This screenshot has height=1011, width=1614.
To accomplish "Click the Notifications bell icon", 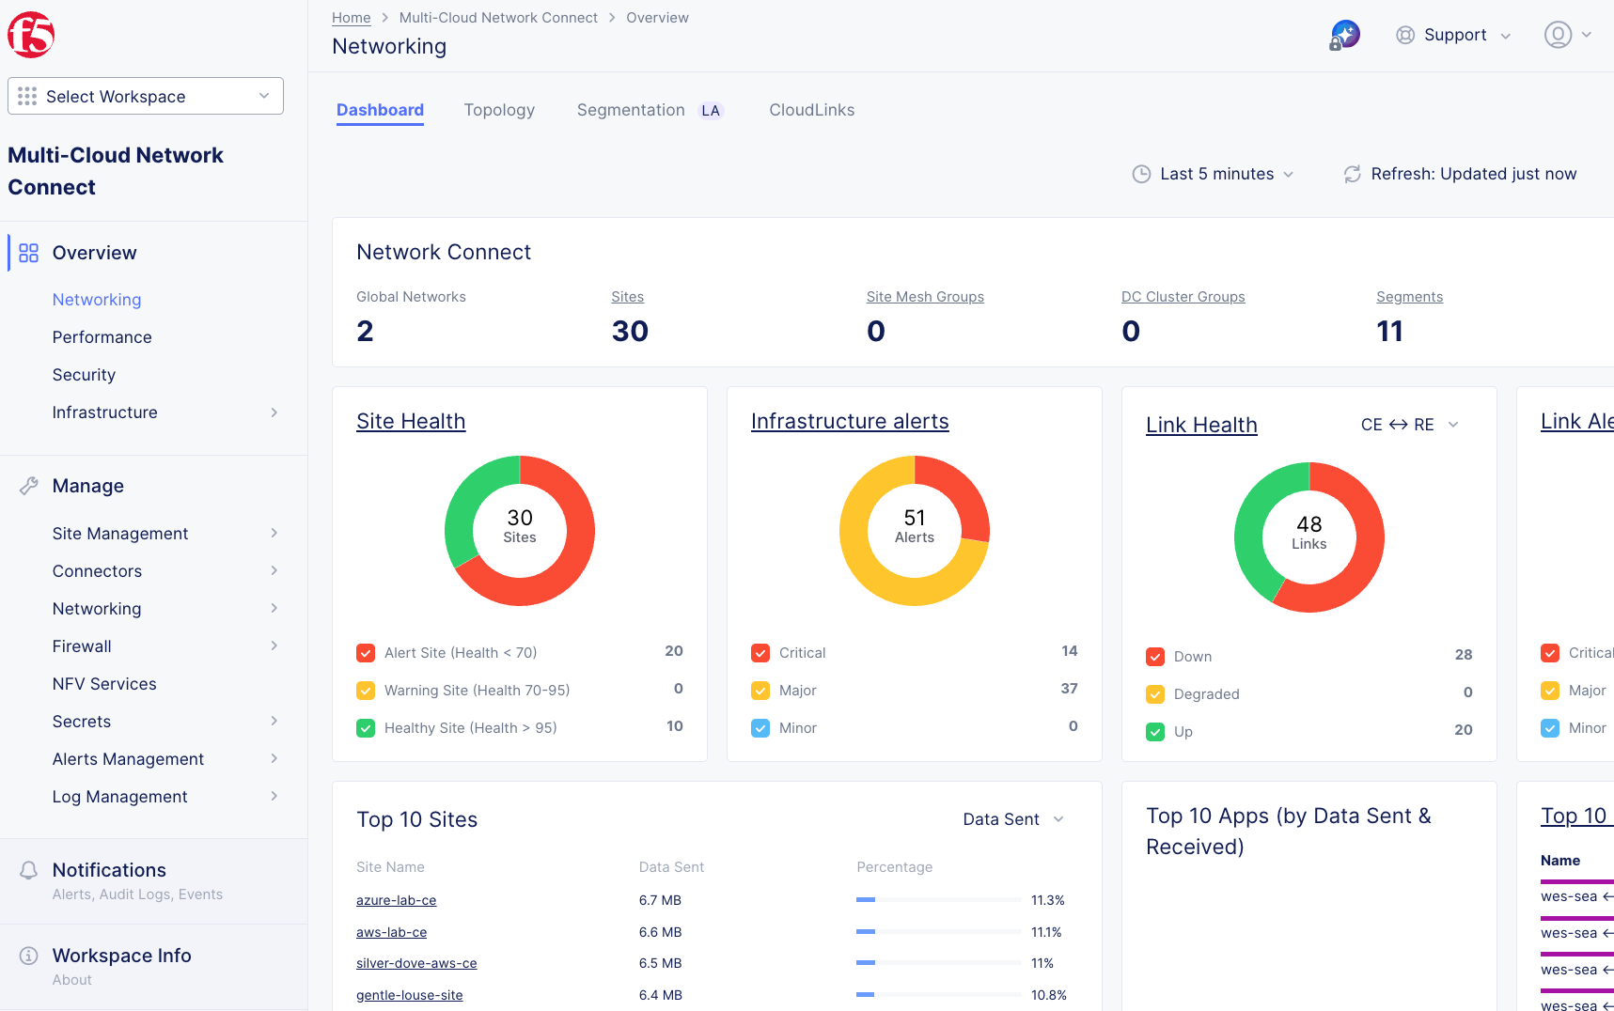I will 29,871.
